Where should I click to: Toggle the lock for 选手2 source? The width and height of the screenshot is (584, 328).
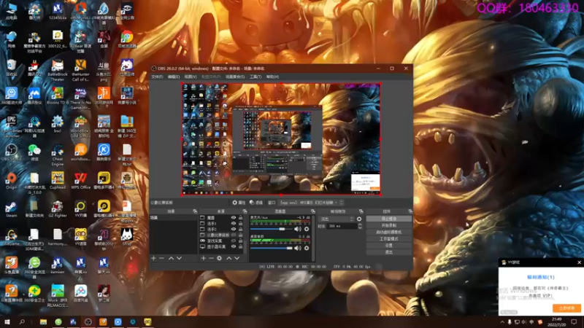pos(241,229)
